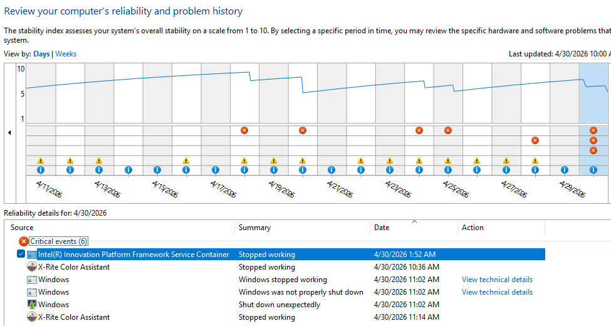
Task: Switch chart view to Weeks
Action: coord(66,54)
